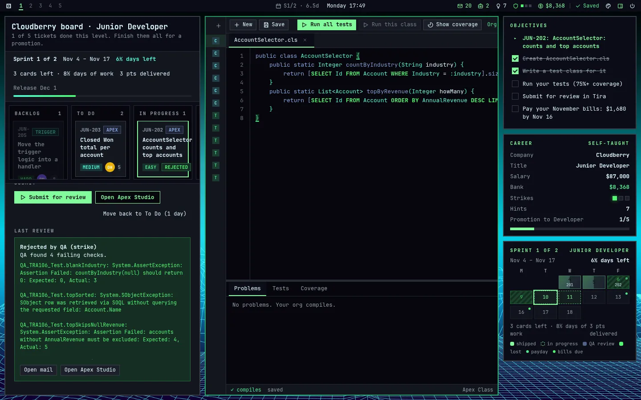Open the color palette theme icon
Screen dimensions: 641x400
pos(609,6)
